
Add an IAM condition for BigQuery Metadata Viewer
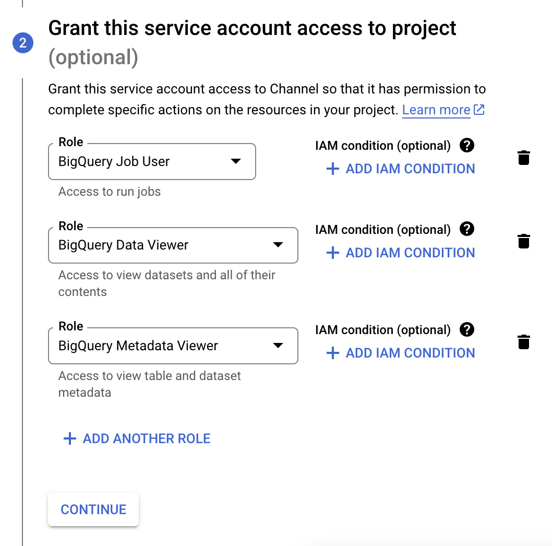tap(410, 353)
